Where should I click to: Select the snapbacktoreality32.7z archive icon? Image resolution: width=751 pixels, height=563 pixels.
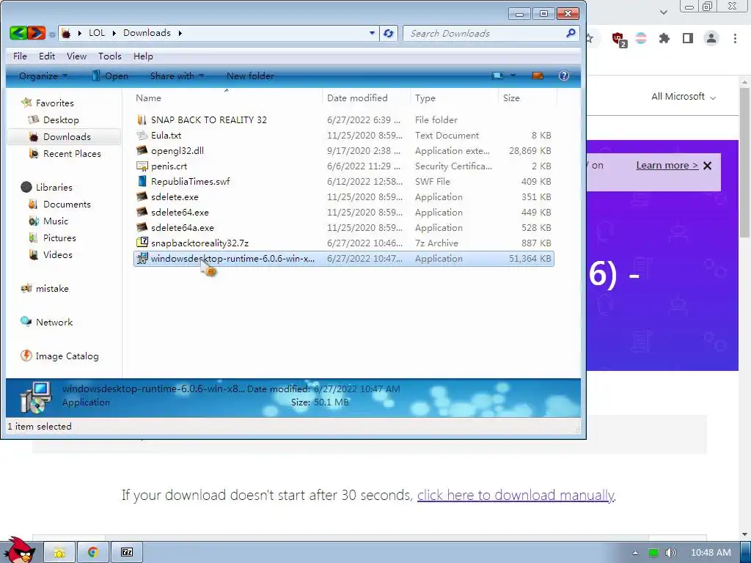click(x=142, y=243)
